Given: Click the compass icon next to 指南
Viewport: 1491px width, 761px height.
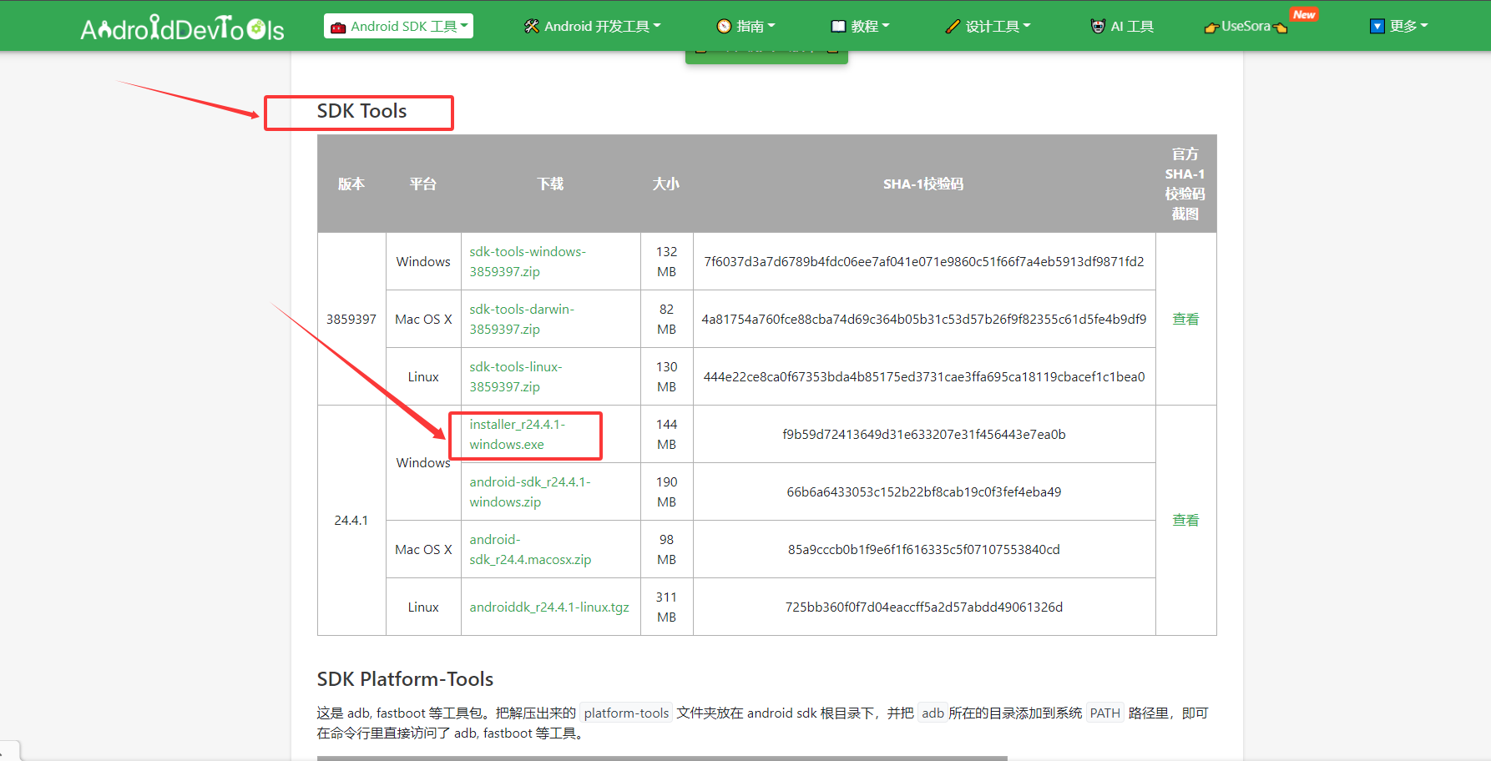Looking at the screenshot, I should 724,27.
